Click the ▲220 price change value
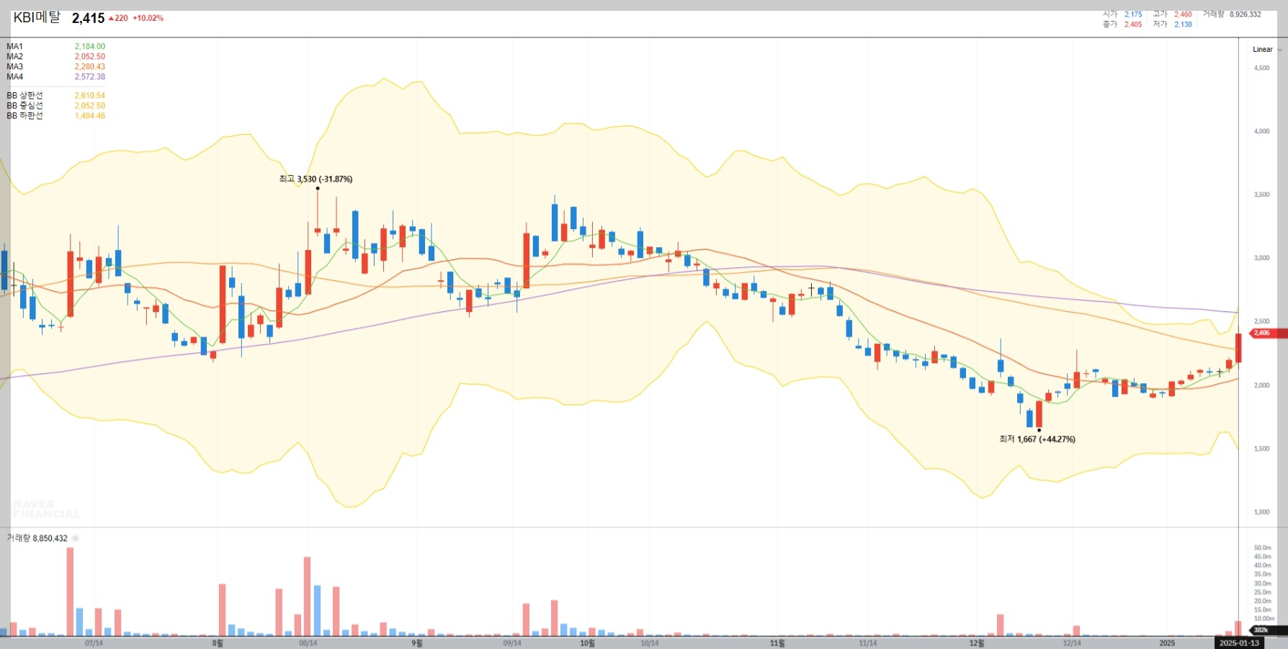 point(118,18)
